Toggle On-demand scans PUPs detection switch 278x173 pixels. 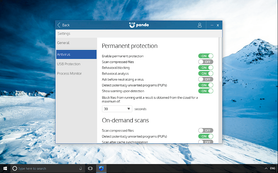click(x=206, y=136)
